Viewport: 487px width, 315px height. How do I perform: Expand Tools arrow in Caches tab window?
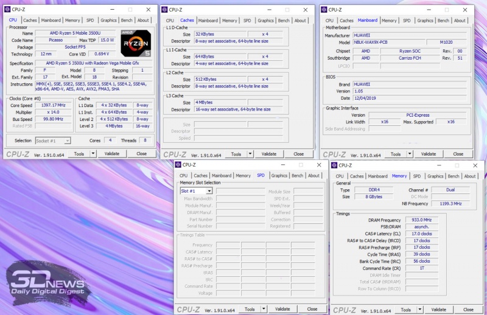[x=250, y=154]
